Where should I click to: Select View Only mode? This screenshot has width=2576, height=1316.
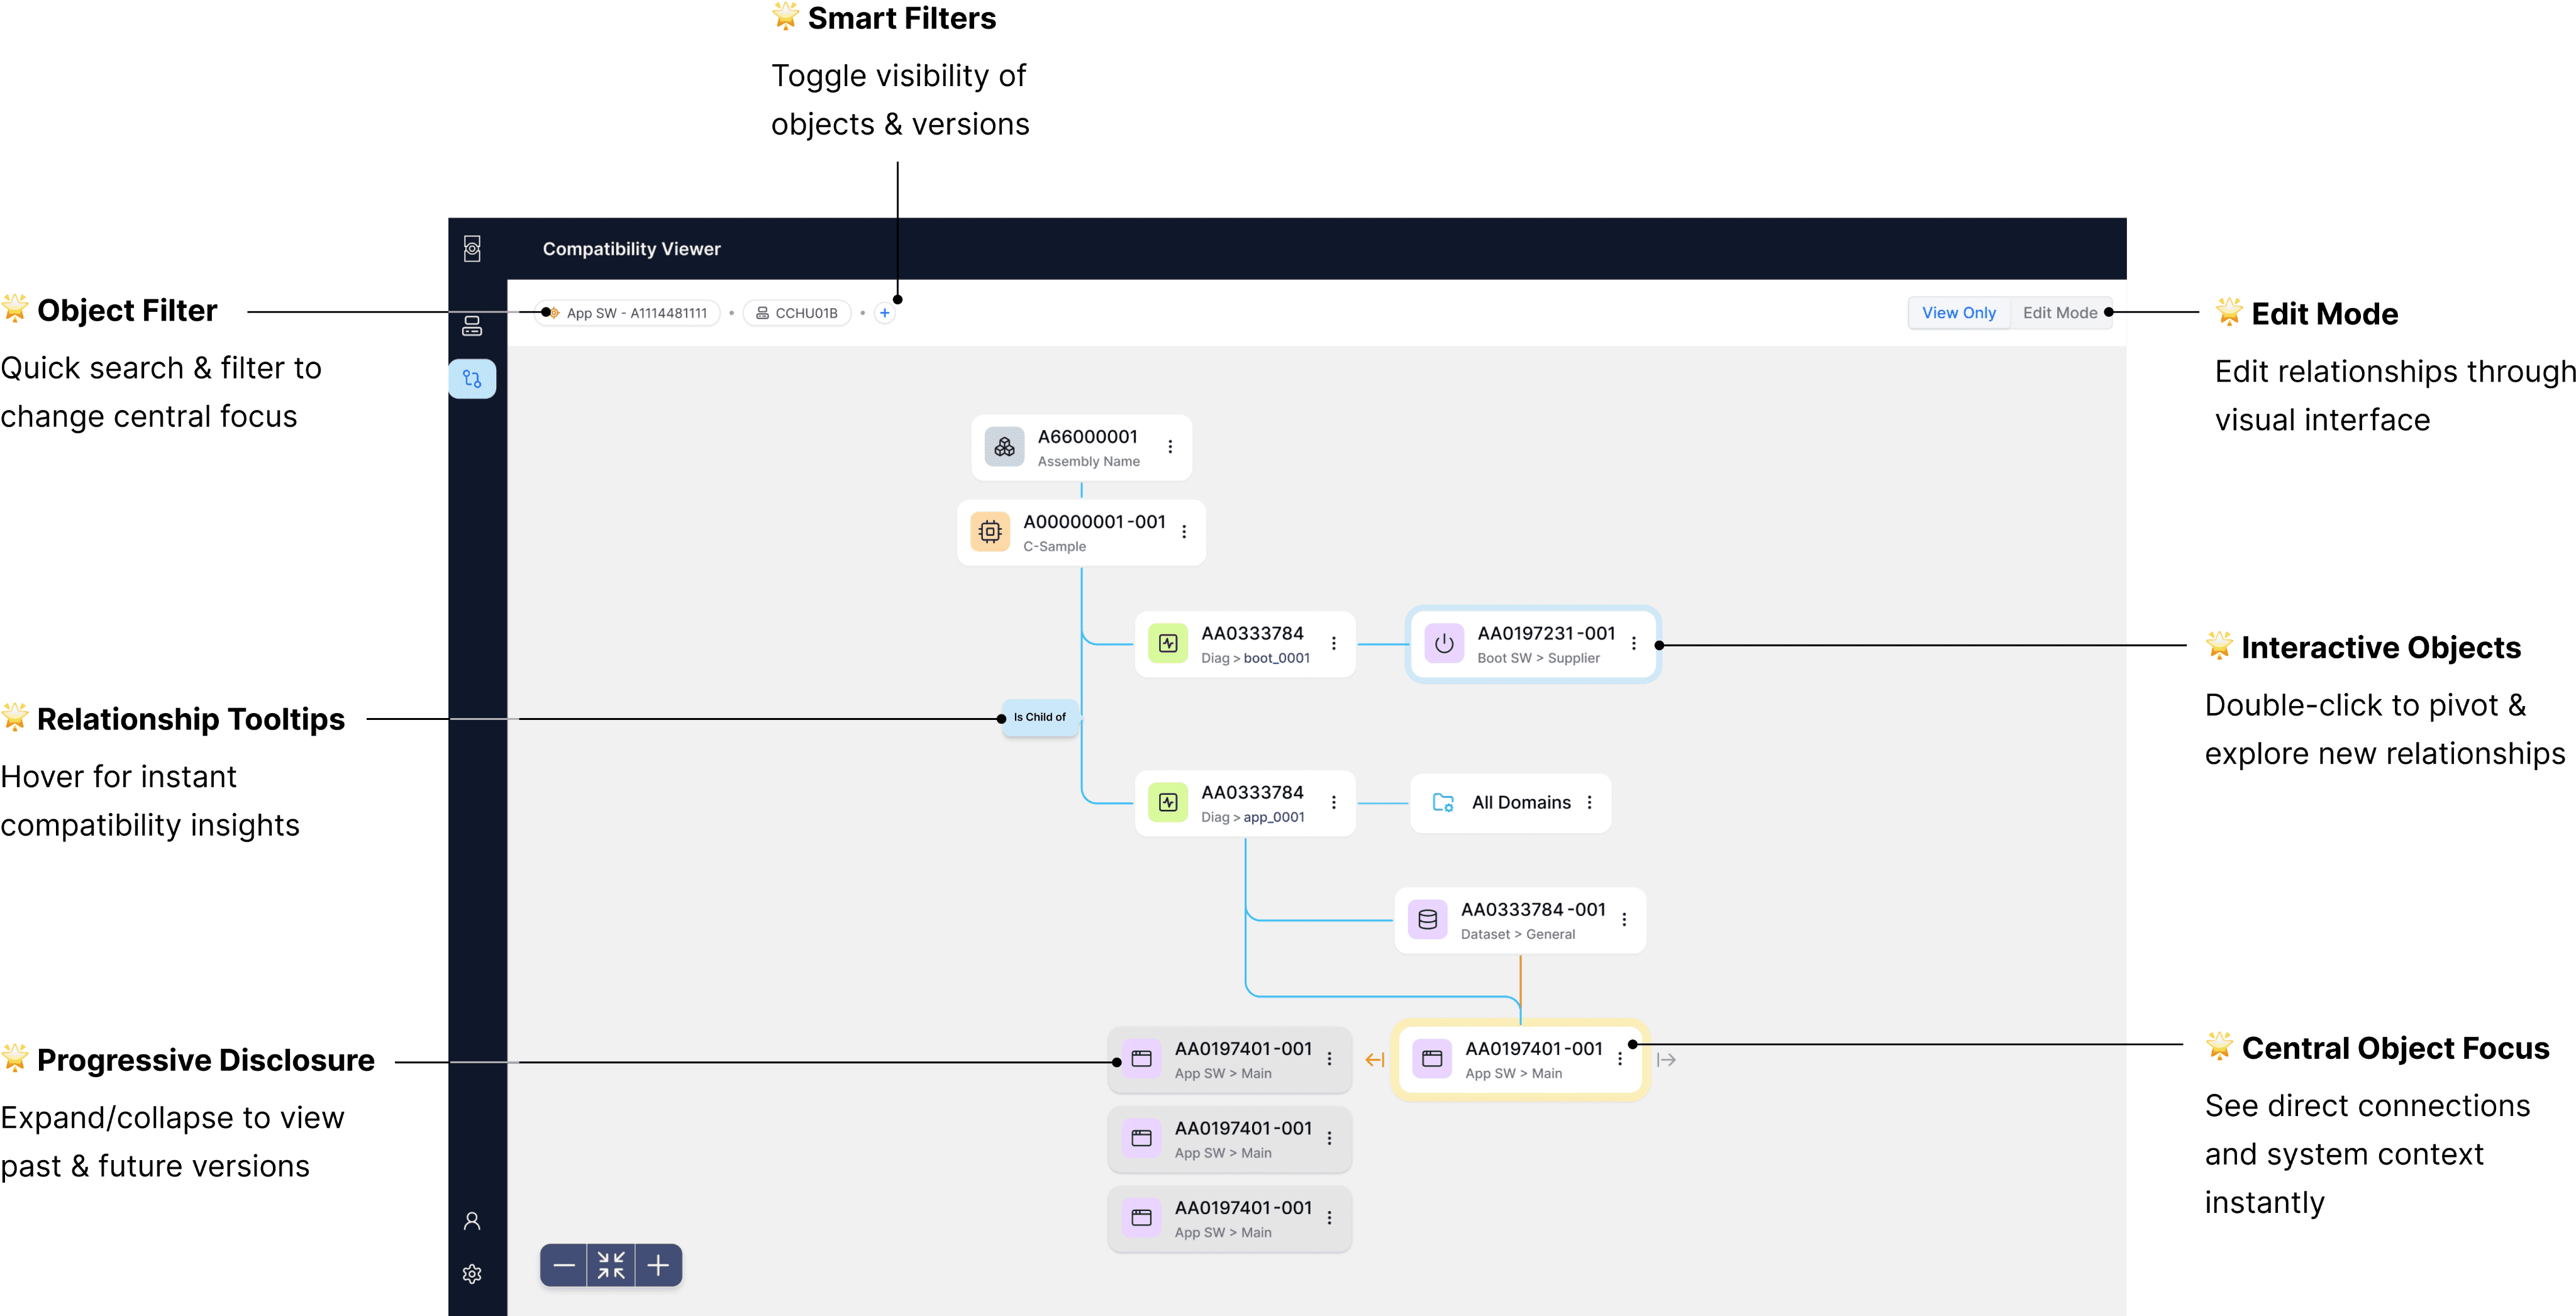pos(1958,313)
